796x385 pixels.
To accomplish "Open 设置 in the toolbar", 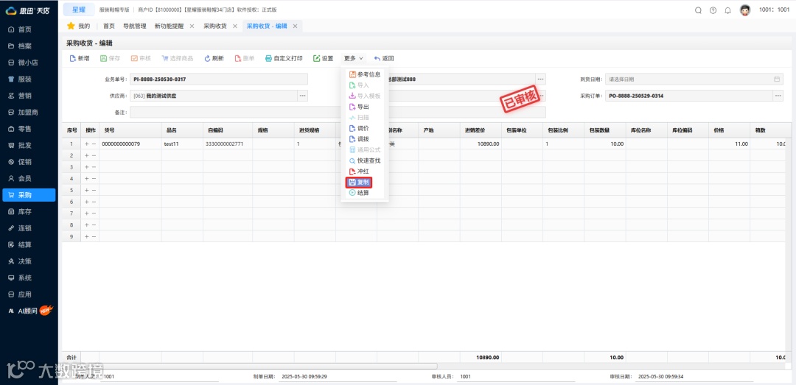I will click(x=324, y=58).
